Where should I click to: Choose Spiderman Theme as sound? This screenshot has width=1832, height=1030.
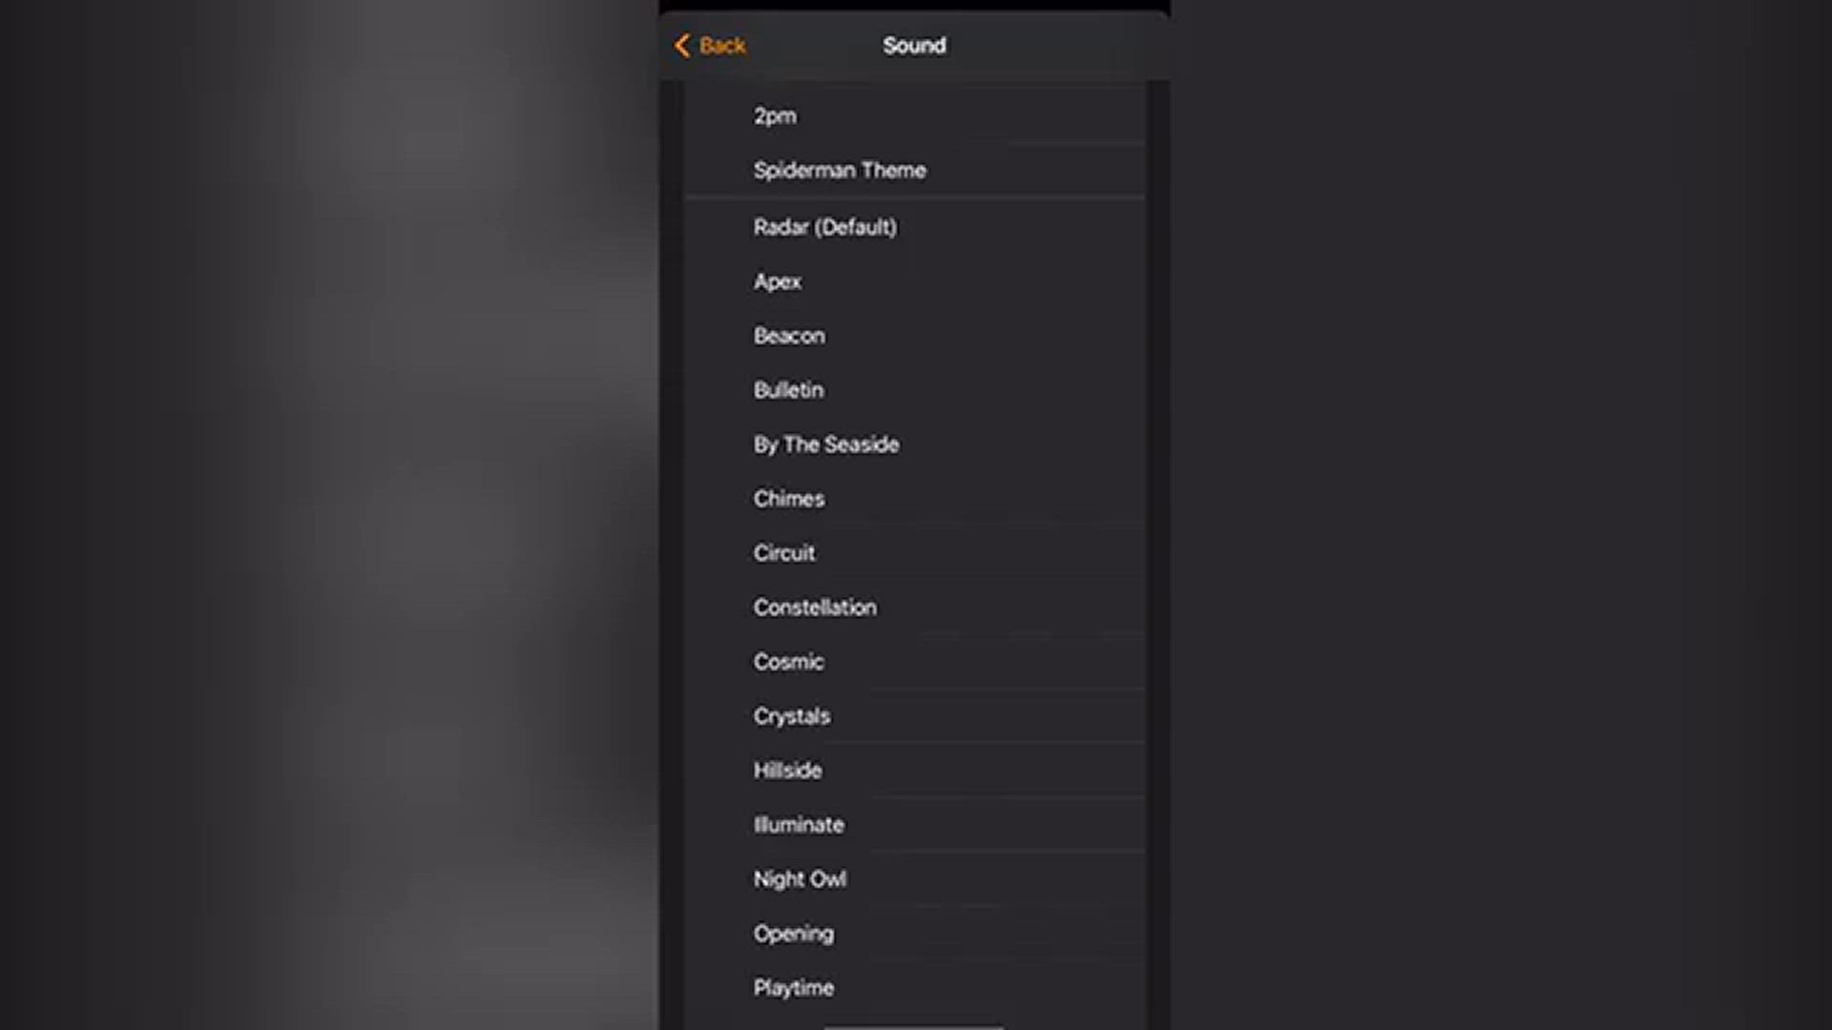pyautogui.click(x=914, y=170)
